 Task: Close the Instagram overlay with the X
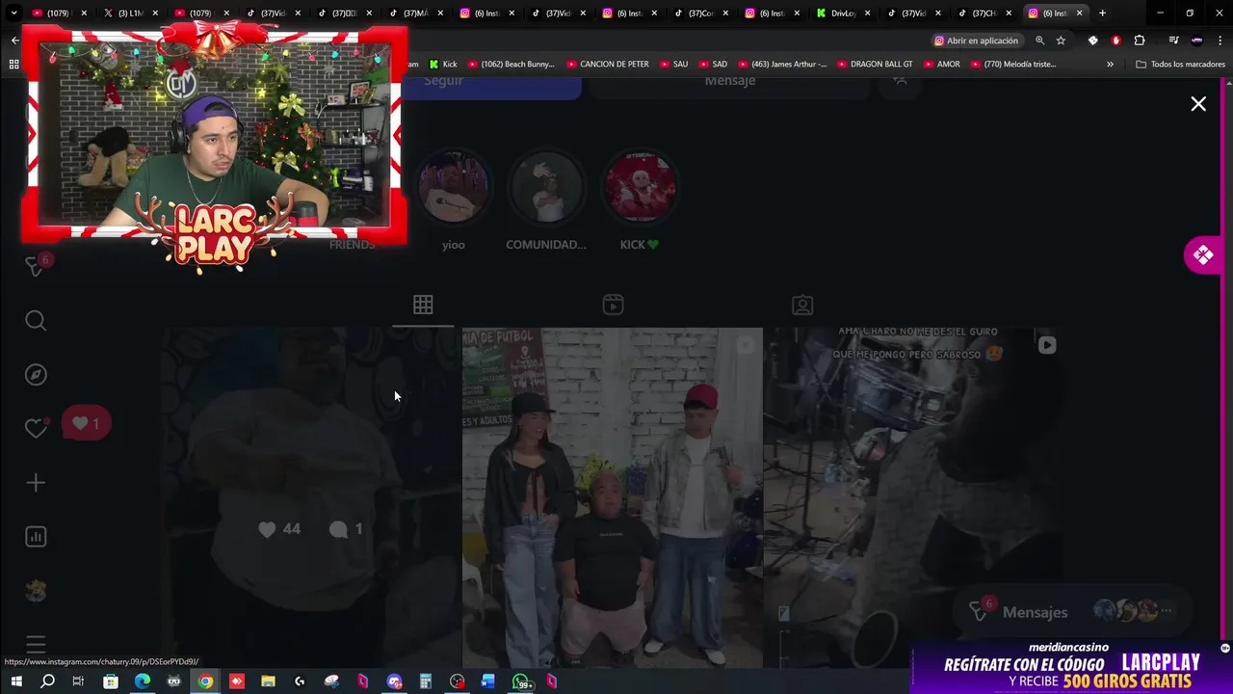coord(1198,104)
